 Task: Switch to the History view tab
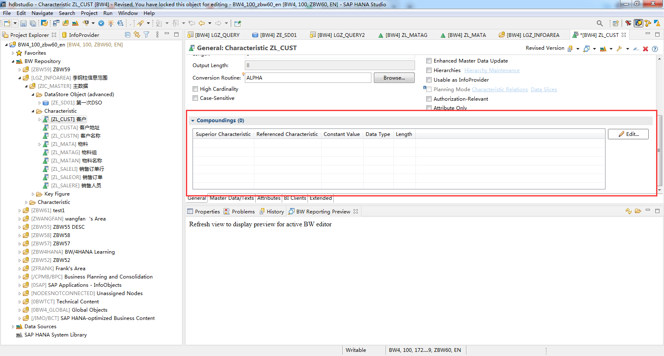272,211
